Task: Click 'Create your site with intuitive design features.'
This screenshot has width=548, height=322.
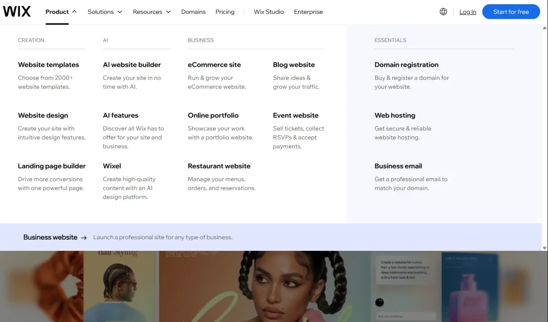Action: click(52, 133)
